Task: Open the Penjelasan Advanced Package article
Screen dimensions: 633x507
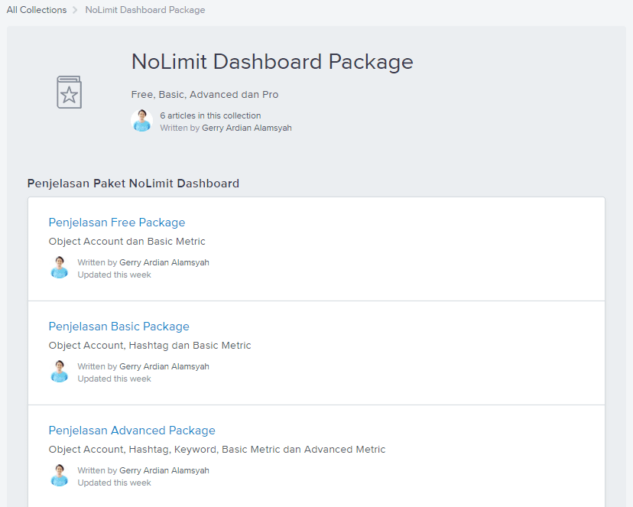Action: point(131,431)
